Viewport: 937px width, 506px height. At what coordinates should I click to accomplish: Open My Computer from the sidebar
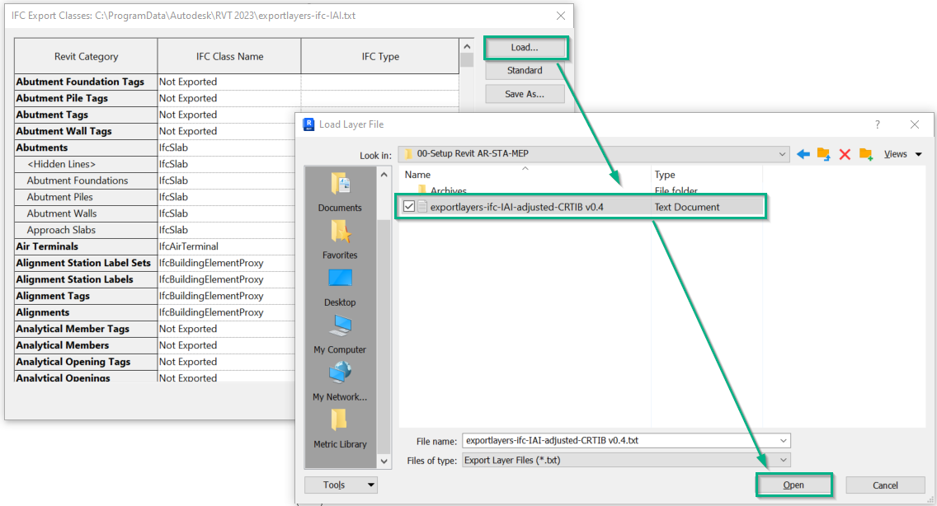click(x=340, y=335)
